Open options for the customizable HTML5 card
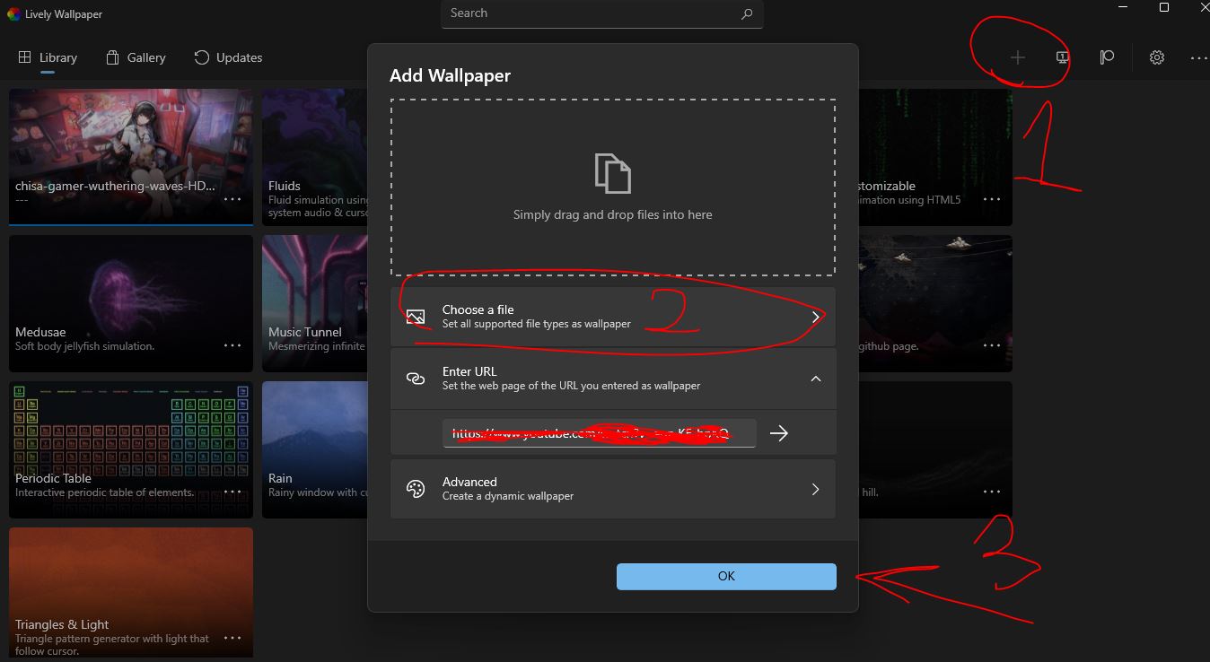This screenshot has width=1210, height=662. point(992,200)
